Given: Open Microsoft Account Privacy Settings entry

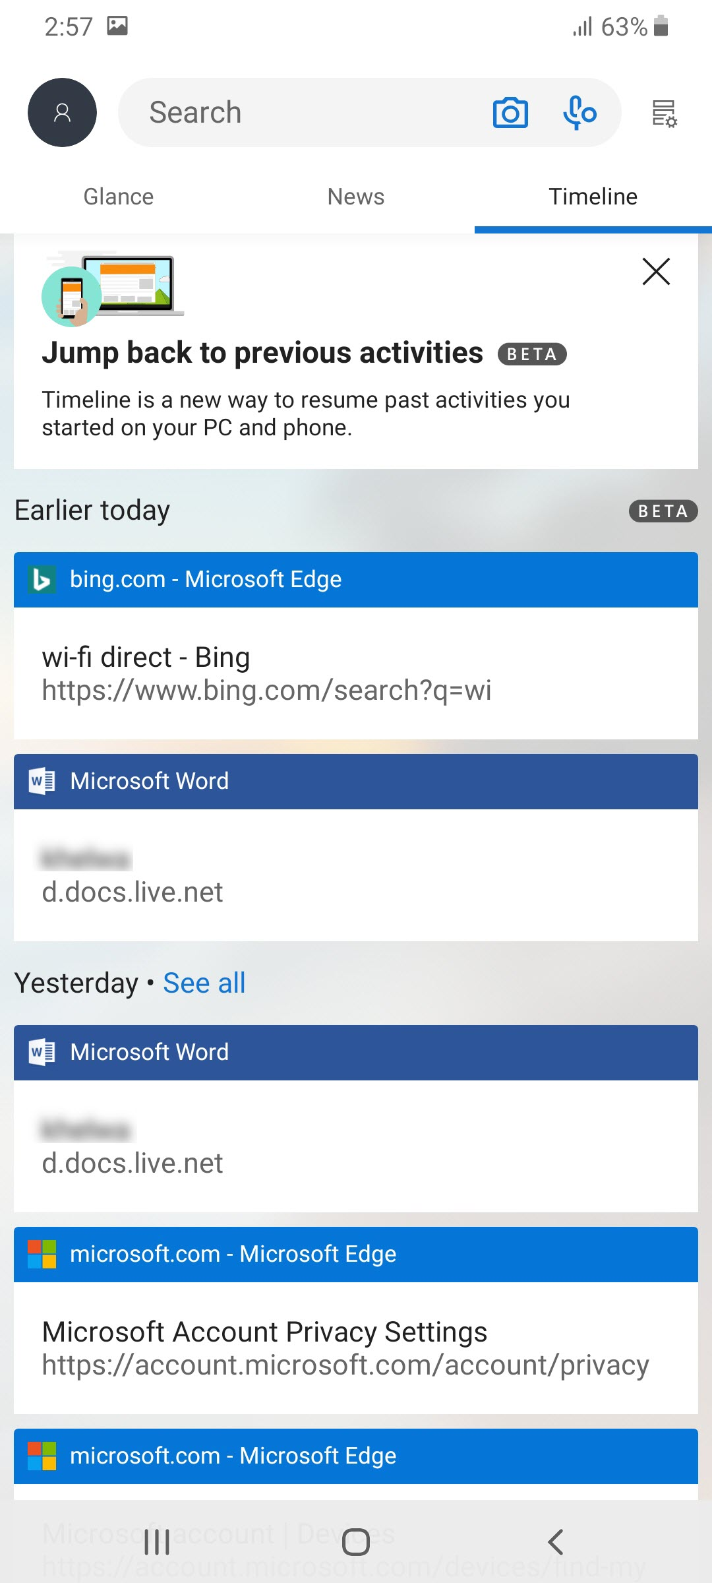Looking at the screenshot, I should coord(356,1348).
